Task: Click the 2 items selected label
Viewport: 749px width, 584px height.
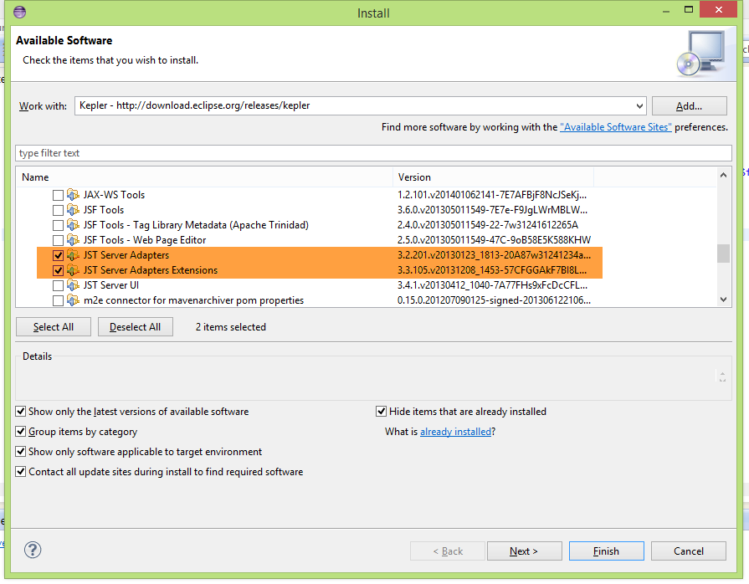Action: 231,327
